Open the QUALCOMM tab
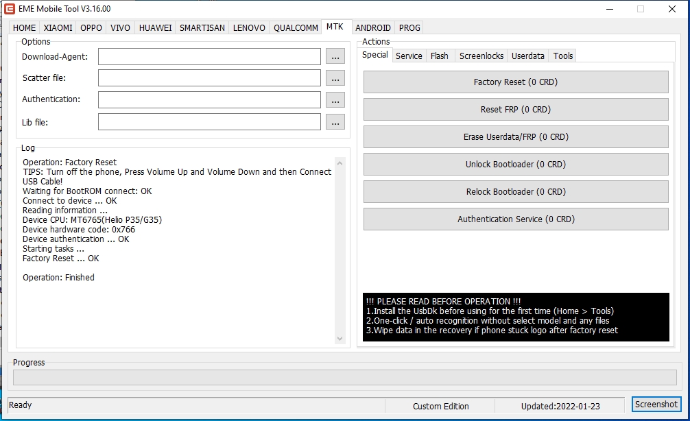The width and height of the screenshot is (690, 421). point(296,28)
